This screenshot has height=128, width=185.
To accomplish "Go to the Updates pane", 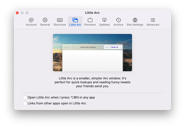I will point(104,22).
